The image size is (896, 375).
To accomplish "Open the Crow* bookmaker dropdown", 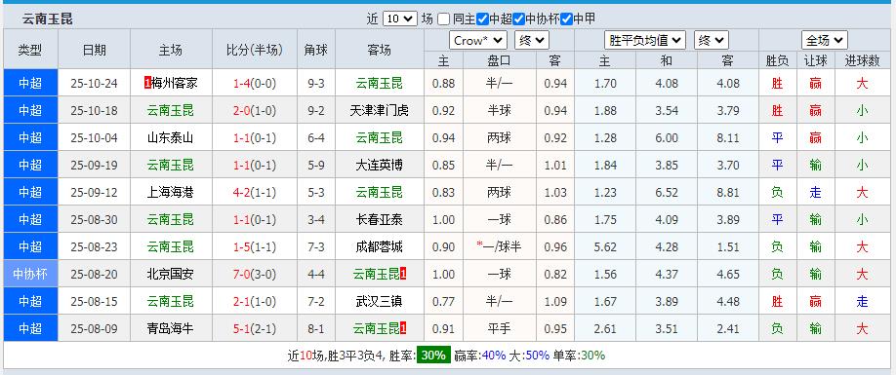I will click(x=478, y=41).
